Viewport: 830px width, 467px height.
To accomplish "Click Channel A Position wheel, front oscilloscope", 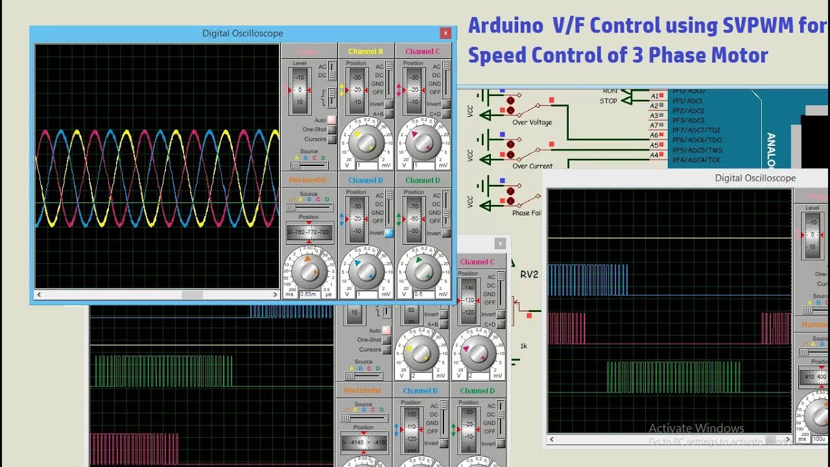I will tap(357, 90).
